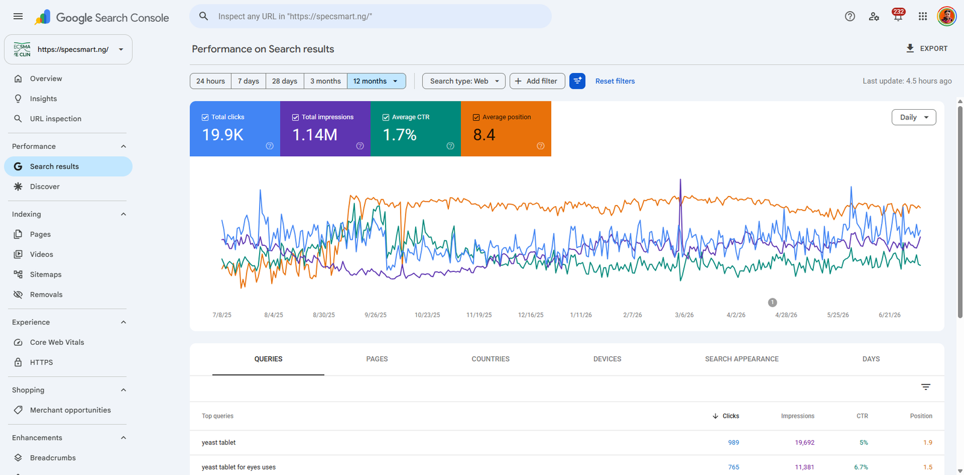Click the Reset filters link
Screen dimensions: 964x475
(615, 81)
